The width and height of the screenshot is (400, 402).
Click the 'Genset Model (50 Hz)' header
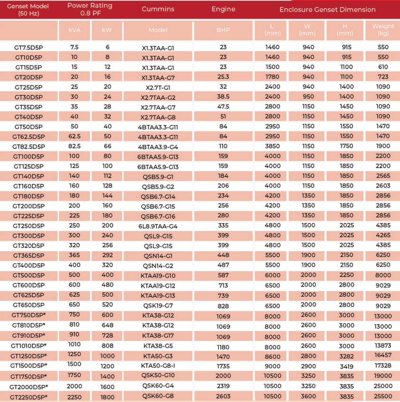click(28, 10)
